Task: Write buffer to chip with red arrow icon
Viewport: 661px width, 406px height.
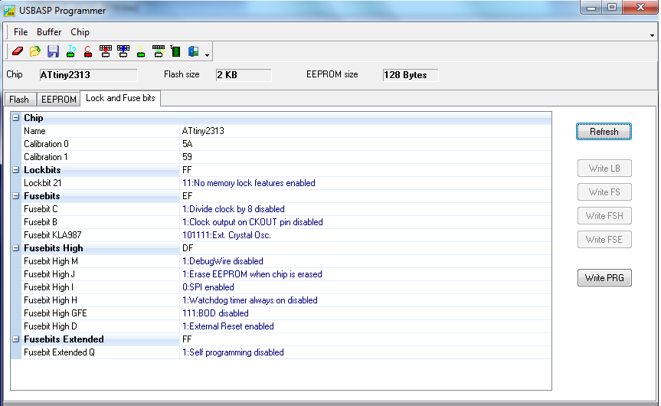Action: pos(106,51)
